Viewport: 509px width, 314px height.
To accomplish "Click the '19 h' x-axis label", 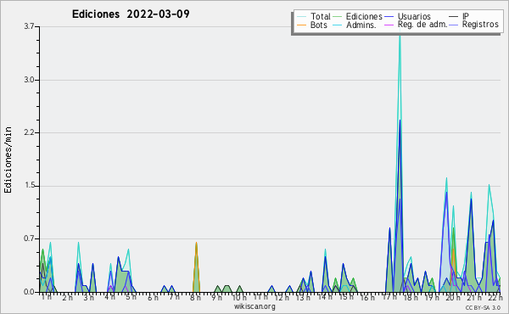I will (x=432, y=298).
